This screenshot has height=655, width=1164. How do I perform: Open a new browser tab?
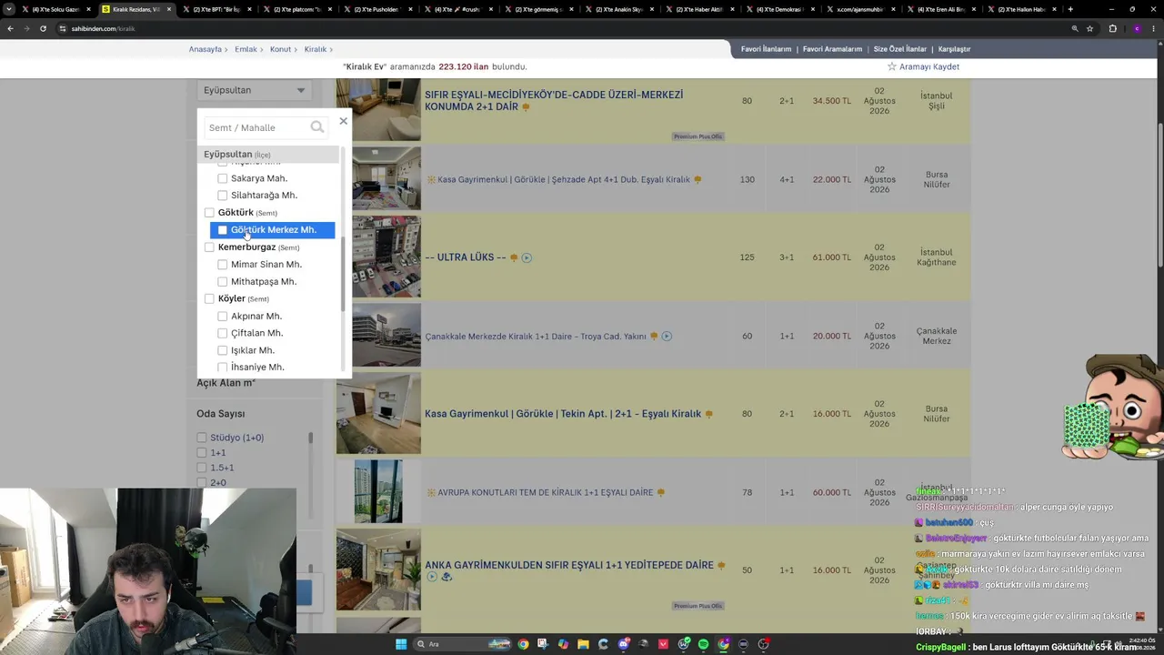click(1070, 9)
